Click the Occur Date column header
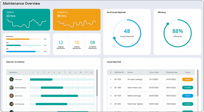This screenshot has height=112, width=204. pos(154,72)
